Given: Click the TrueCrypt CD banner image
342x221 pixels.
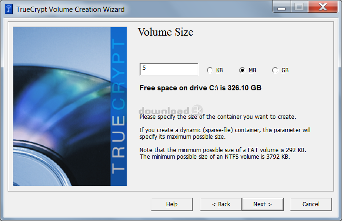Looking at the screenshot, I should [x=70, y=106].
